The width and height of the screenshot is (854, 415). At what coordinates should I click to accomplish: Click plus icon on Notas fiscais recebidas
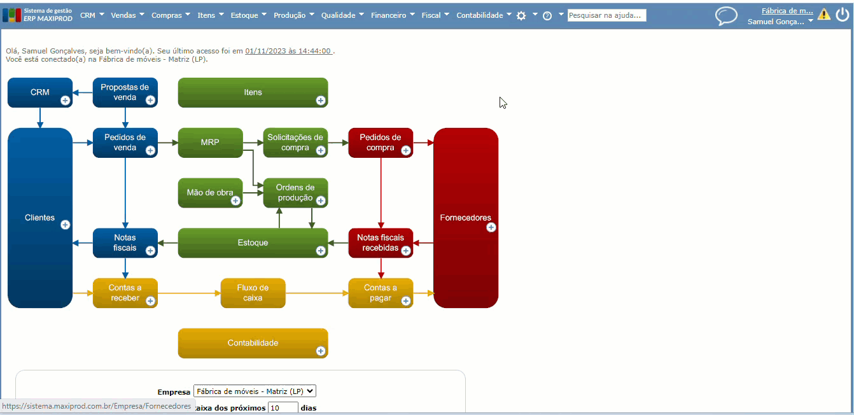pyautogui.click(x=406, y=251)
